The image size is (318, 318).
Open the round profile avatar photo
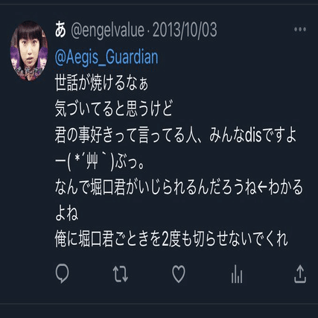[29, 51]
